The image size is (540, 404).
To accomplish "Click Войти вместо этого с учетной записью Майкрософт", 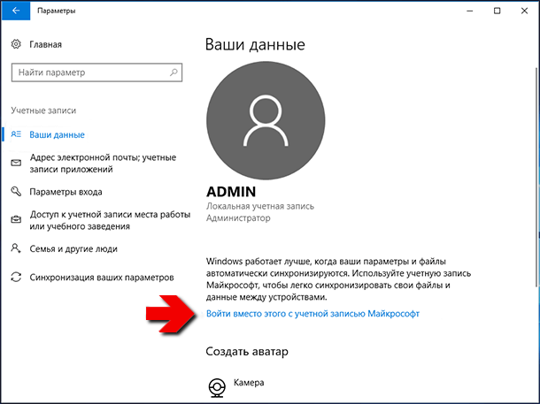I will pos(312,314).
